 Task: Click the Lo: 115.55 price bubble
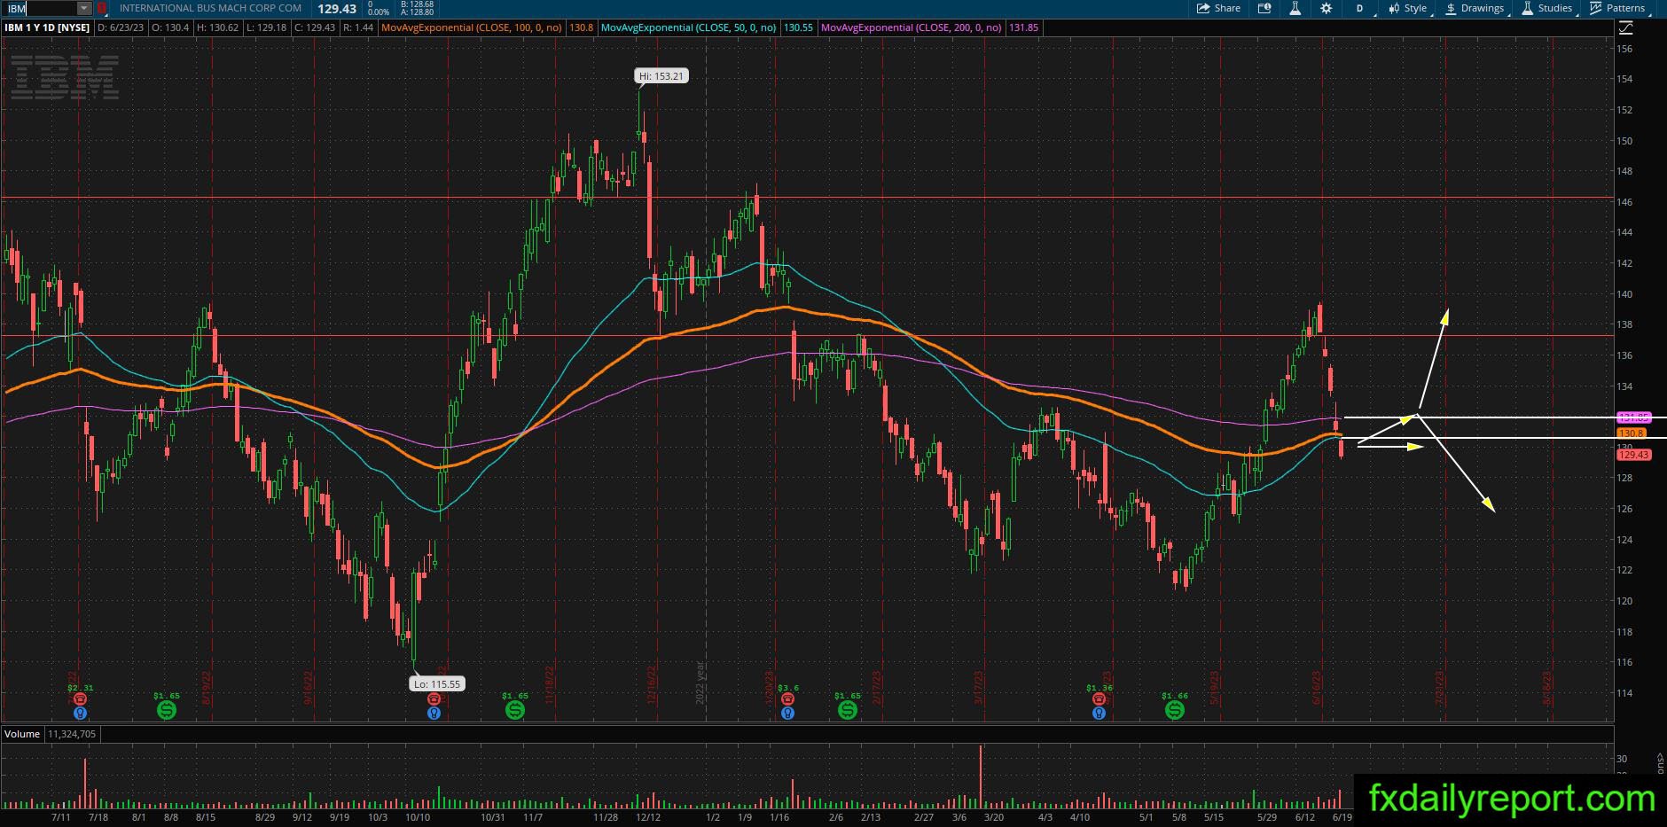click(438, 684)
